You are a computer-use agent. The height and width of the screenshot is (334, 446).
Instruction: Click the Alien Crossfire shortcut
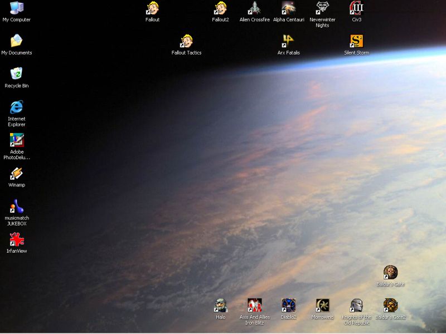tap(255, 8)
